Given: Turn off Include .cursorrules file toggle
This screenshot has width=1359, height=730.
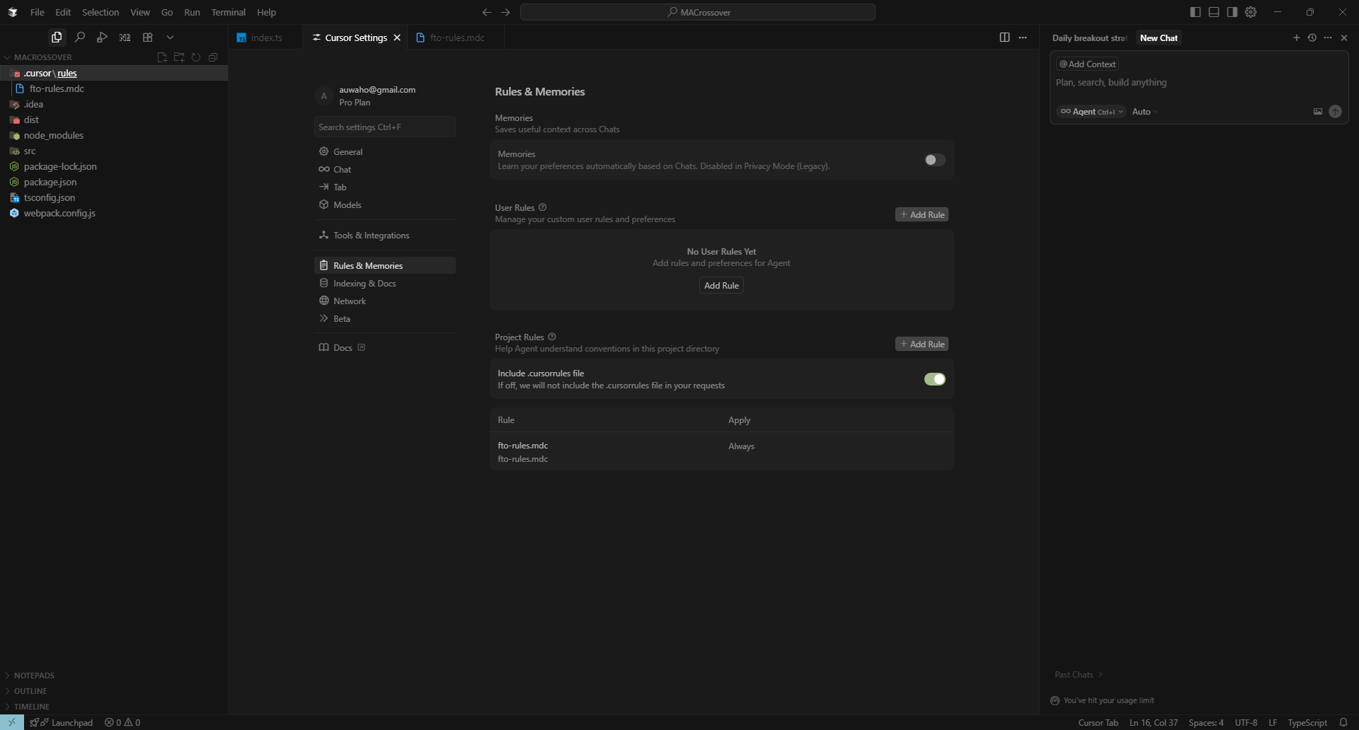Looking at the screenshot, I should 934,379.
